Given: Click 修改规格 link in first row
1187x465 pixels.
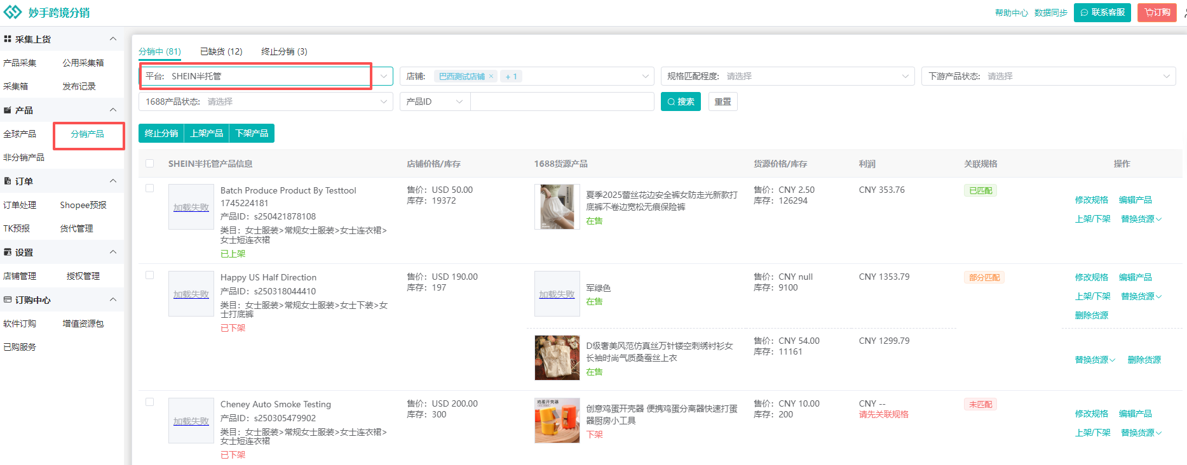Looking at the screenshot, I should coord(1091,200).
